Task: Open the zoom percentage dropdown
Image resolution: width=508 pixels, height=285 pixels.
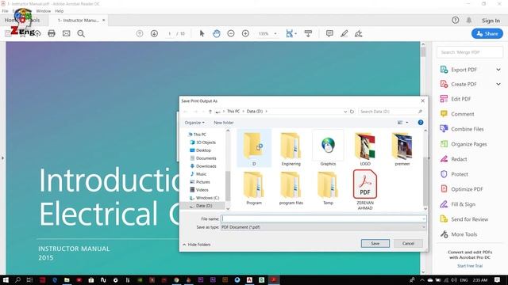Action: point(275,33)
